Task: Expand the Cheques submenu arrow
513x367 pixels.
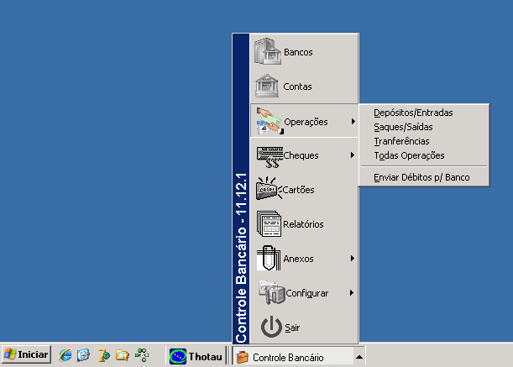Action: pyautogui.click(x=353, y=155)
